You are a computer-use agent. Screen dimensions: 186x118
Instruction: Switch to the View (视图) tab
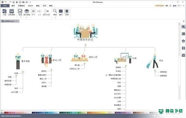[x=44, y=6]
